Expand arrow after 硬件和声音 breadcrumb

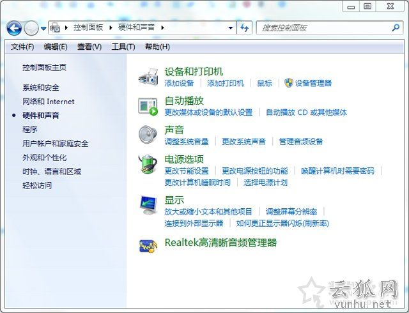coord(163,27)
